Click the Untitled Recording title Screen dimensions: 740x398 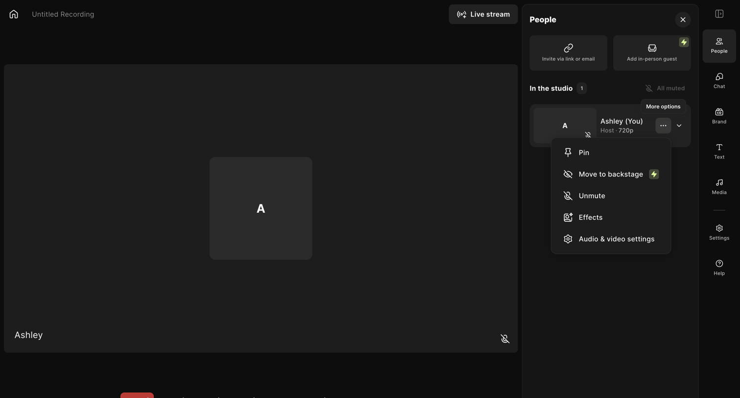click(x=63, y=14)
